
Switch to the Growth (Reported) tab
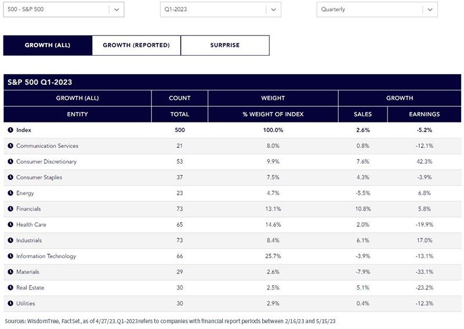pos(136,45)
